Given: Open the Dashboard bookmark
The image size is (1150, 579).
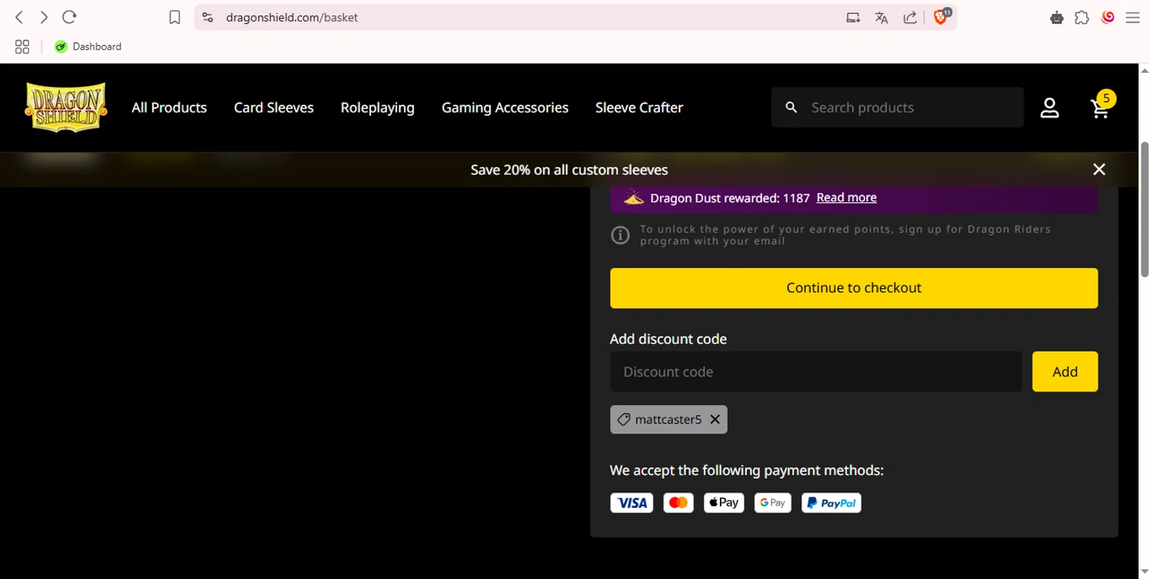Looking at the screenshot, I should [88, 47].
